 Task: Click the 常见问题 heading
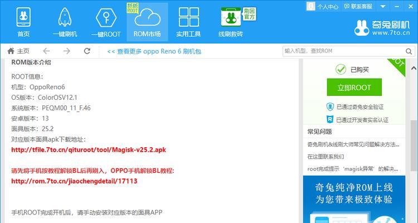319,132
